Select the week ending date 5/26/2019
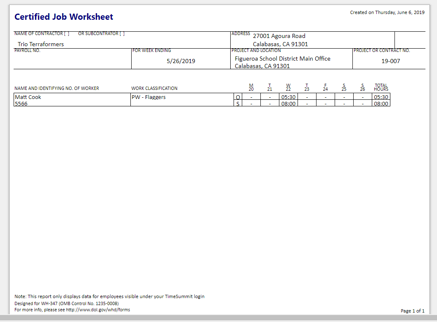The image size is (437, 322). point(181,61)
